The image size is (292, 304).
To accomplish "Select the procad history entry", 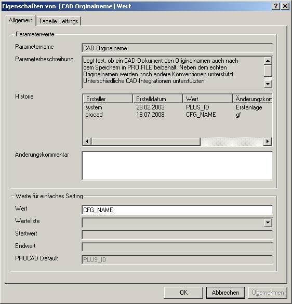I will pos(177,115).
